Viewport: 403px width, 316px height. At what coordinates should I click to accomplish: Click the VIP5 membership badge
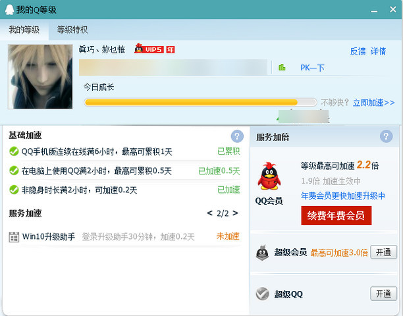pyautogui.click(x=149, y=49)
